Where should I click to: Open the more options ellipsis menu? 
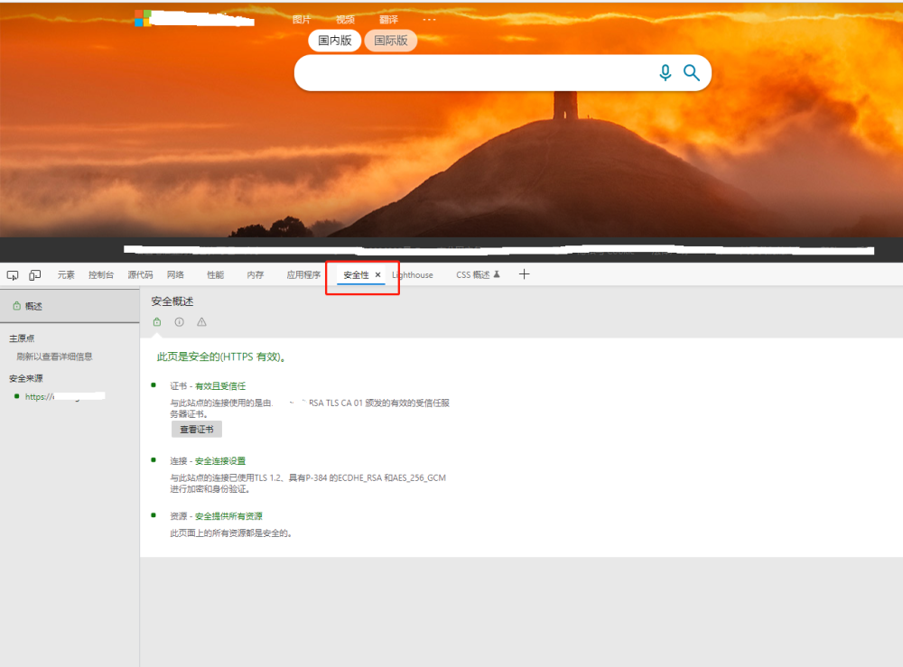click(429, 20)
